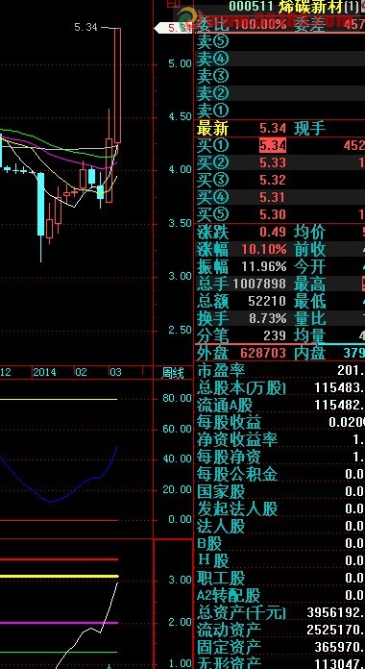Click the 每股公积金 row

point(280,474)
